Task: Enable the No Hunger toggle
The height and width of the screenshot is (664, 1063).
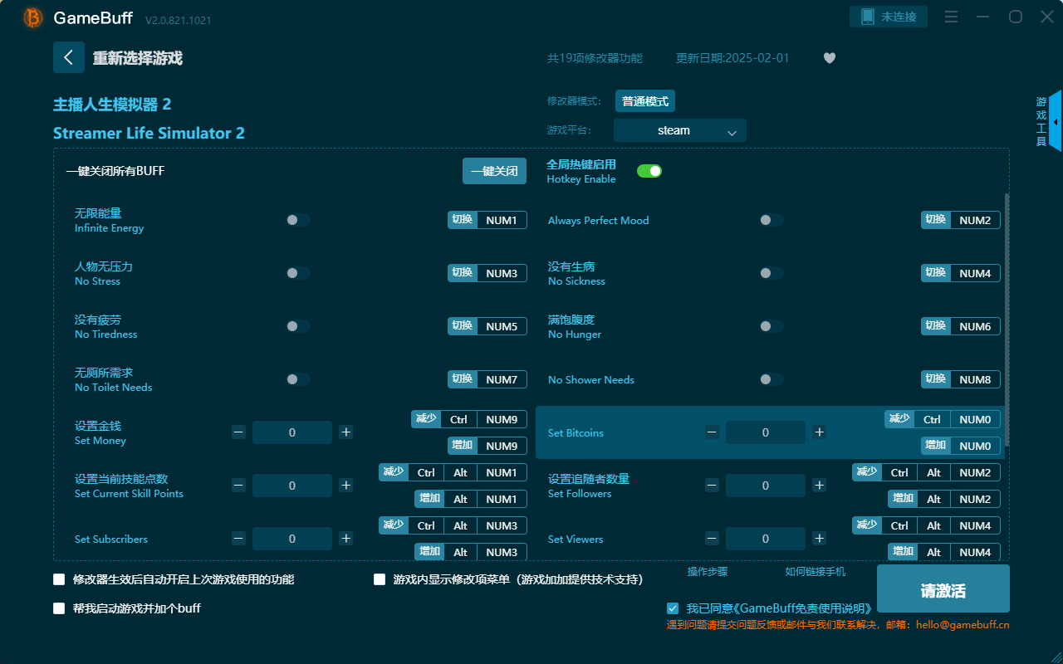Action: pyautogui.click(x=771, y=325)
